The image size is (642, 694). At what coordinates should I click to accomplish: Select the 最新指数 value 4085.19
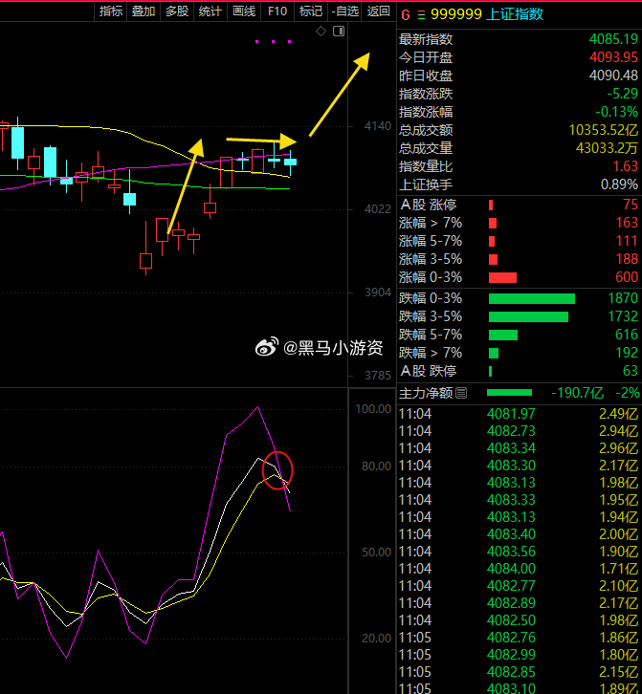pos(613,39)
